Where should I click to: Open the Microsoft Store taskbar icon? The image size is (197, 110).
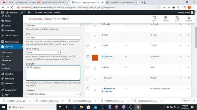(x=88, y=107)
